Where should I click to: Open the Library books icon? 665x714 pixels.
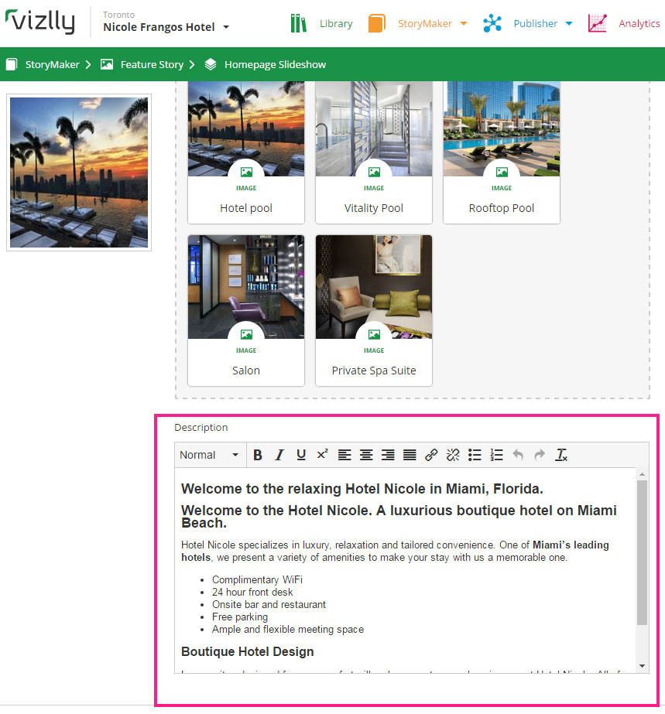299,23
